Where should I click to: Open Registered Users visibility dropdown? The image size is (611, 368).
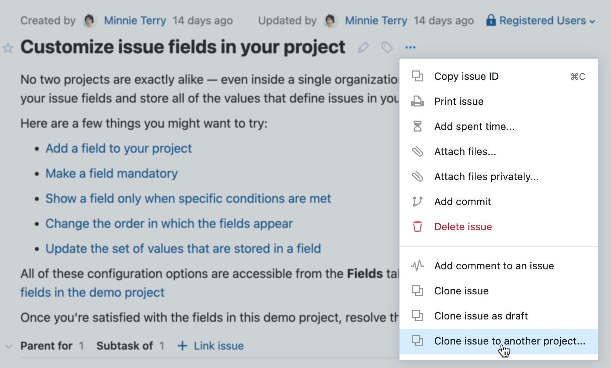coord(541,20)
